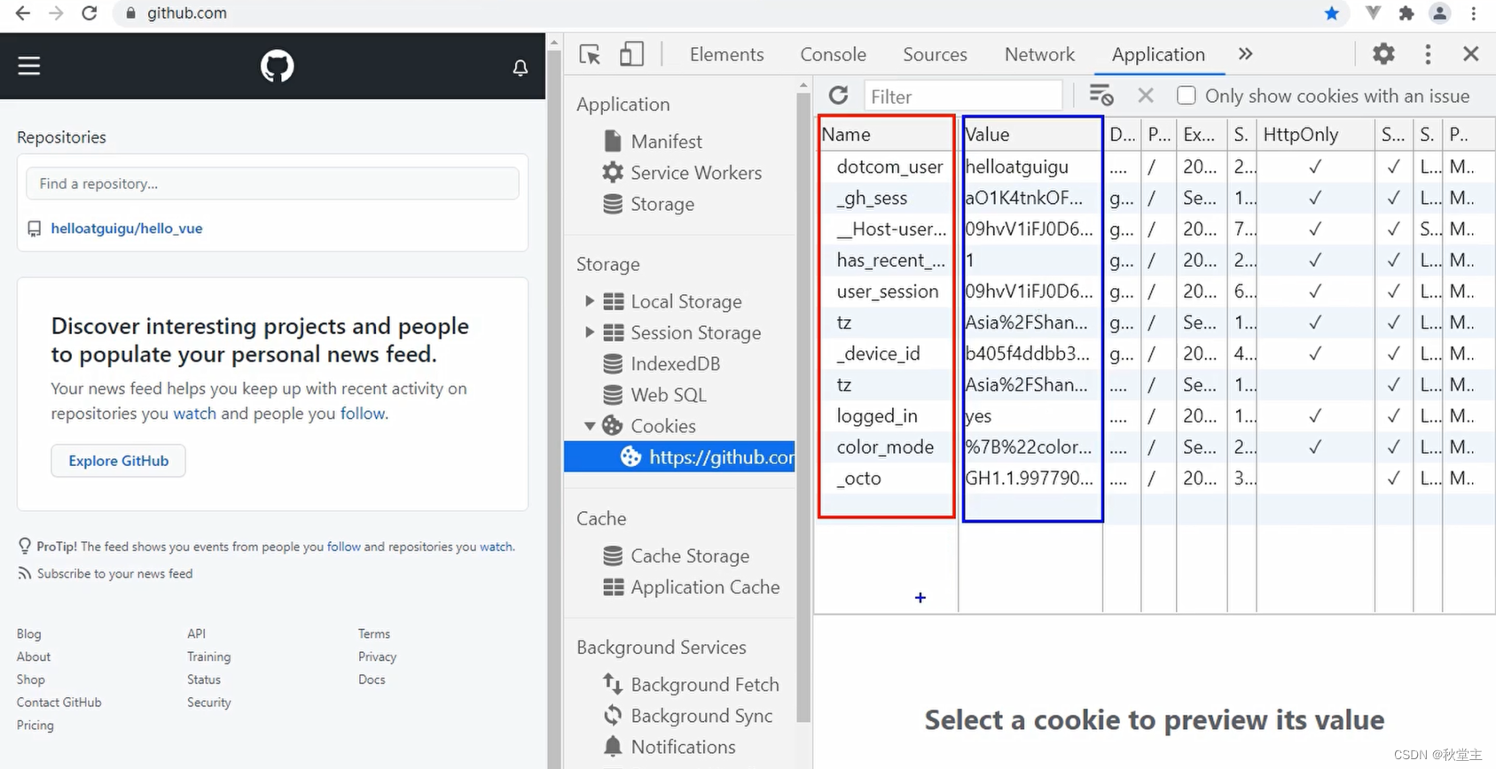Select the _octo cookie row
Screen dimensions: 1496x769
pyautogui.click(x=1155, y=478)
